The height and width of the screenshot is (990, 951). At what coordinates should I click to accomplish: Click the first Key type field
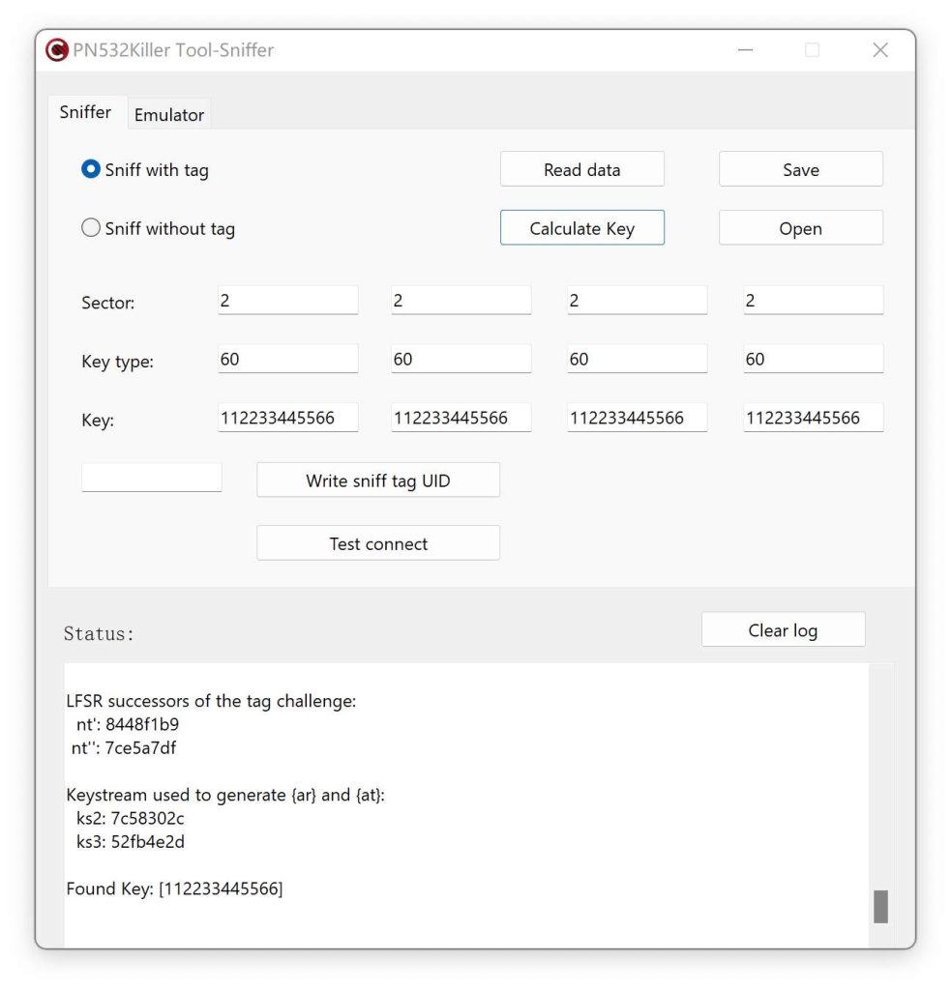coord(288,359)
